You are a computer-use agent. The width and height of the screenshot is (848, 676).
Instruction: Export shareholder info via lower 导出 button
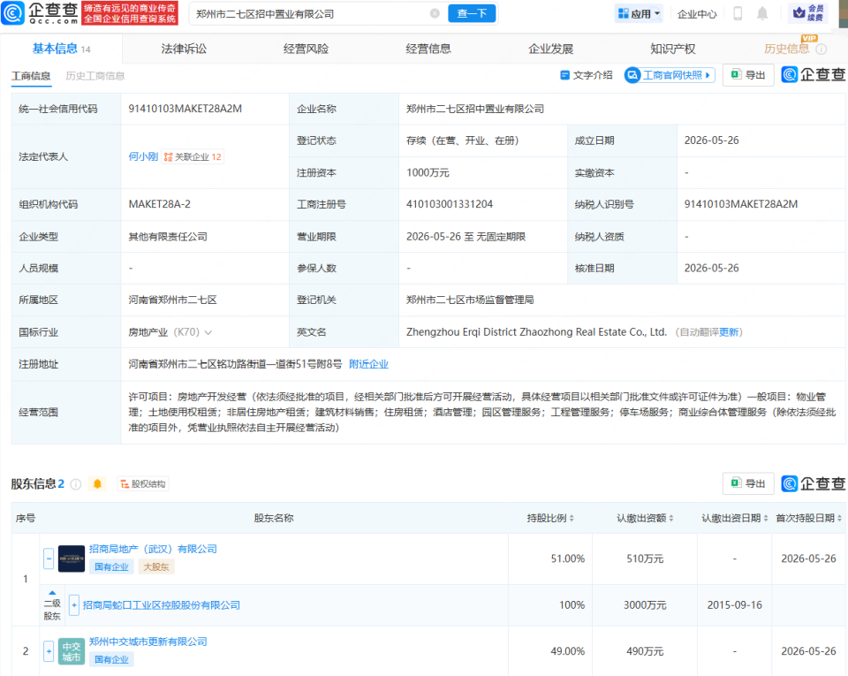(x=748, y=483)
